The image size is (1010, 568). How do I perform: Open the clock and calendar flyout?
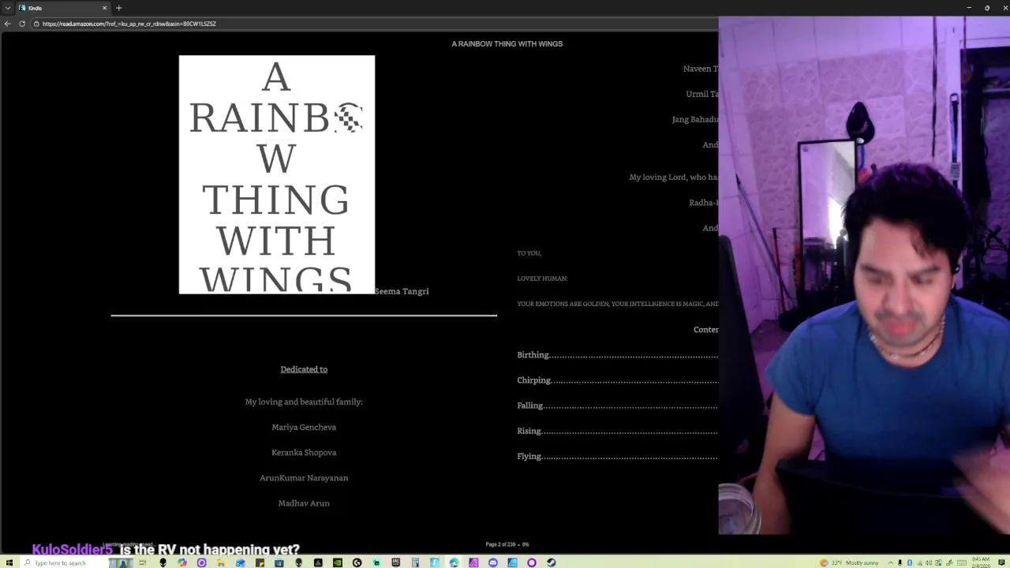[x=981, y=562]
